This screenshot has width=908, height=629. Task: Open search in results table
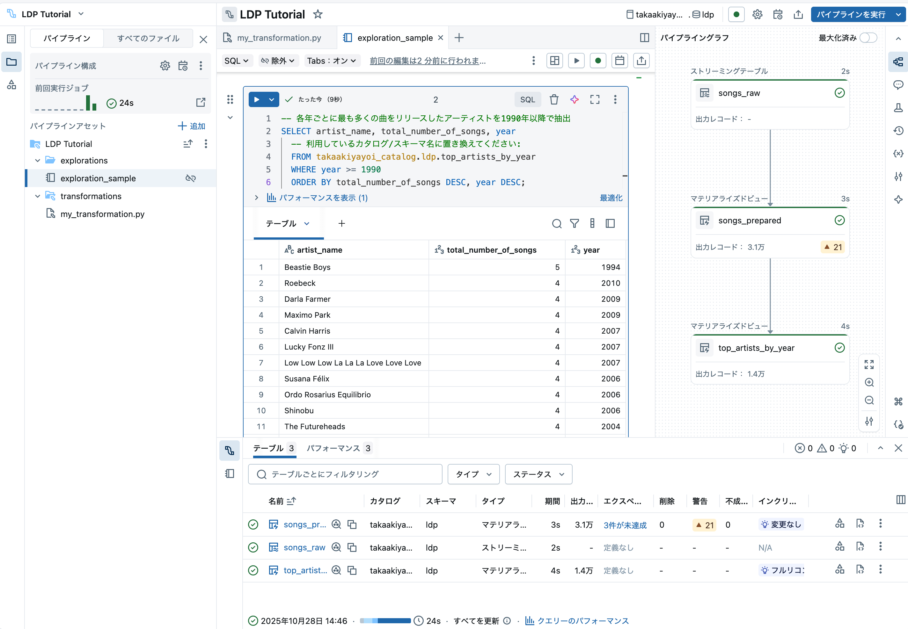556,223
